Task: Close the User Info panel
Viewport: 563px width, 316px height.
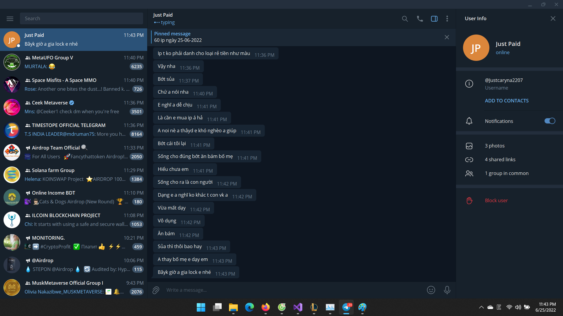Action: [x=553, y=18]
